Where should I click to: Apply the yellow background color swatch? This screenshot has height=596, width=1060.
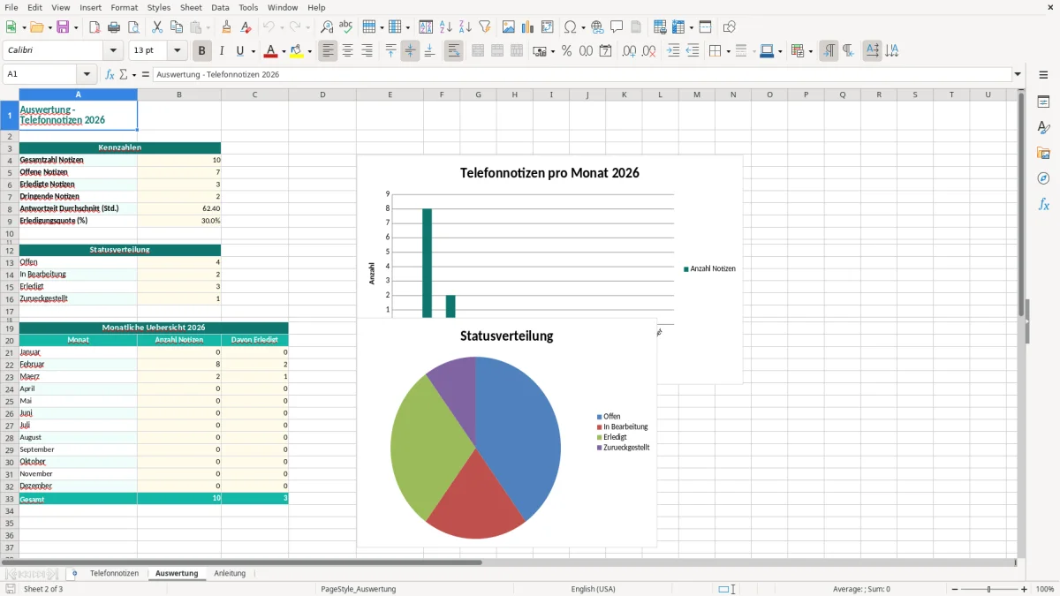(297, 51)
